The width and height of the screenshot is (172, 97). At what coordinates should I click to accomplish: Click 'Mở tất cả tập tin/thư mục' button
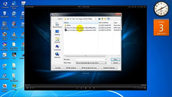89,68
